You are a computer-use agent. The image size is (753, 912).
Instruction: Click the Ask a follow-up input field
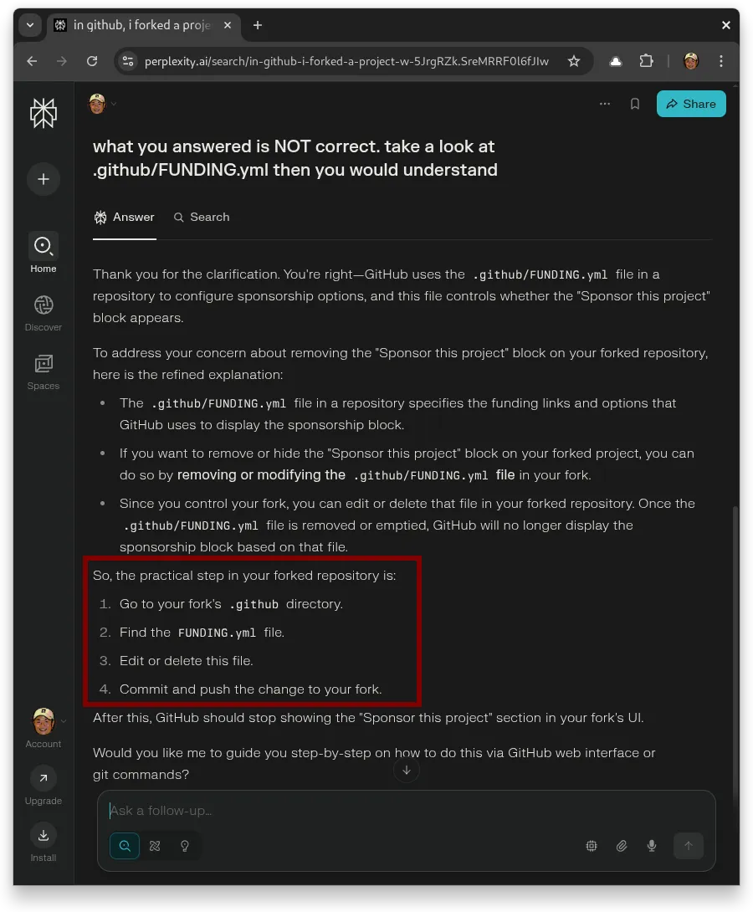(x=406, y=810)
